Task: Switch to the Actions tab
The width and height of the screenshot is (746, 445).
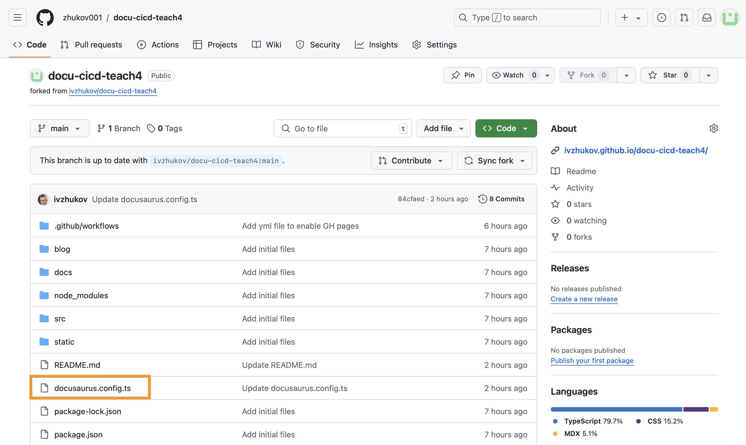Action: pyautogui.click(x=158, y=45)
